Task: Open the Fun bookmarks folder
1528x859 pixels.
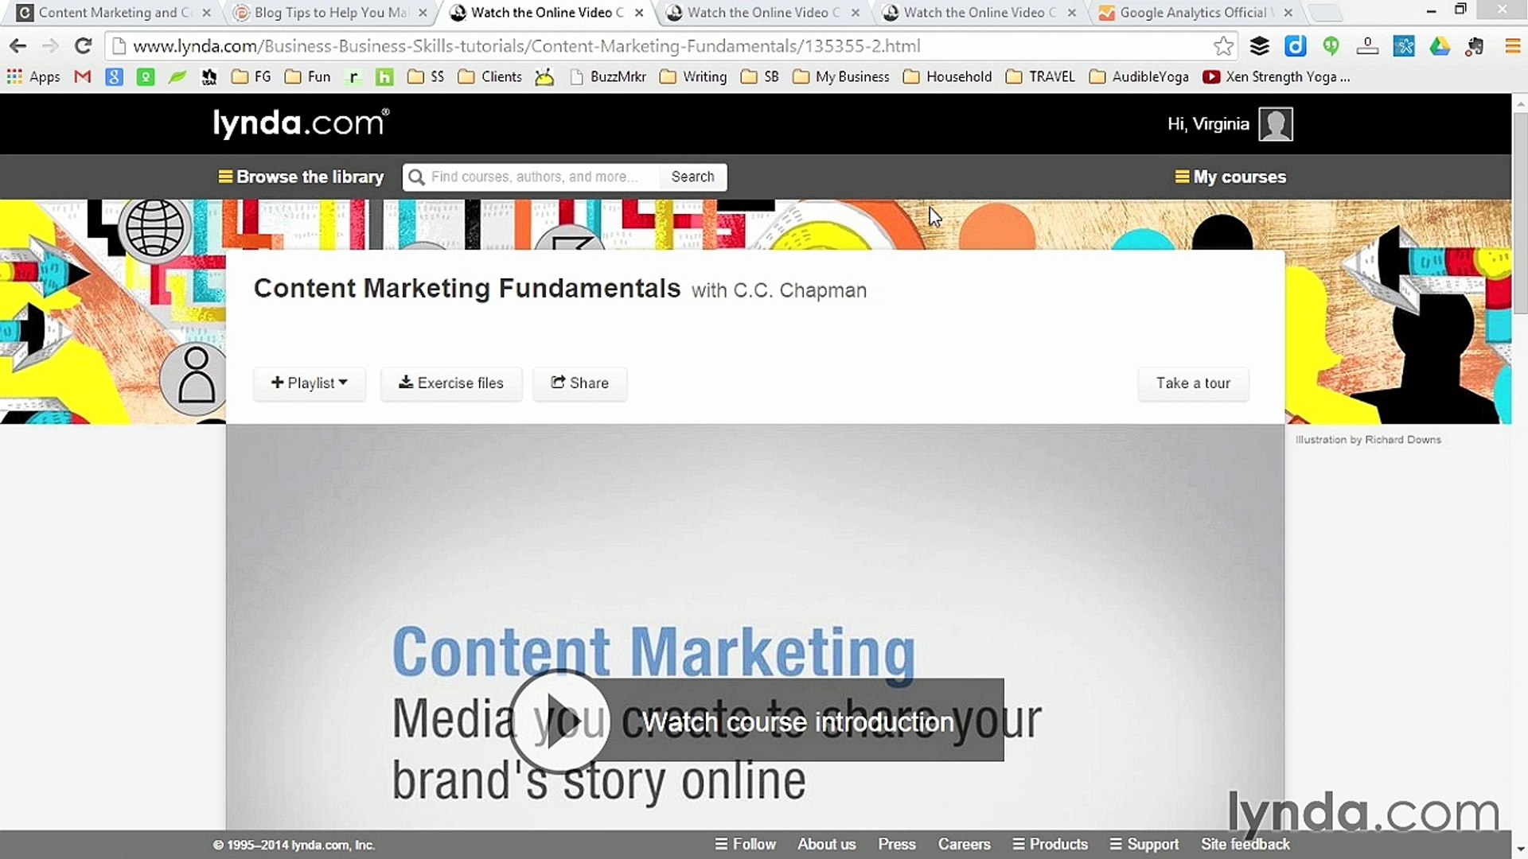Action: (x=308, y=76)
